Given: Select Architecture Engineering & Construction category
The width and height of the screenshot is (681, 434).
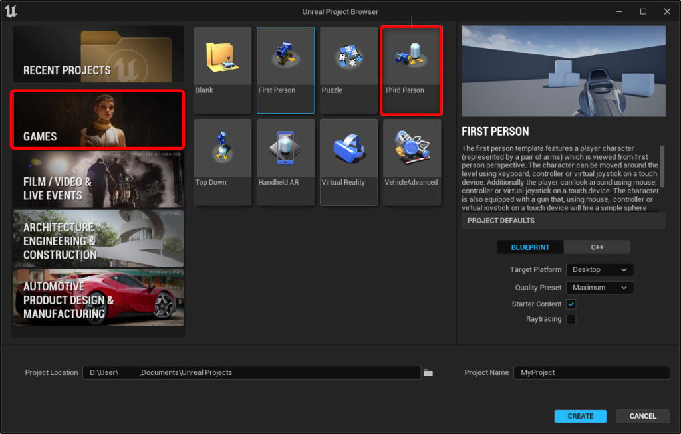Looking at the screenshot, I should [98, 238].
